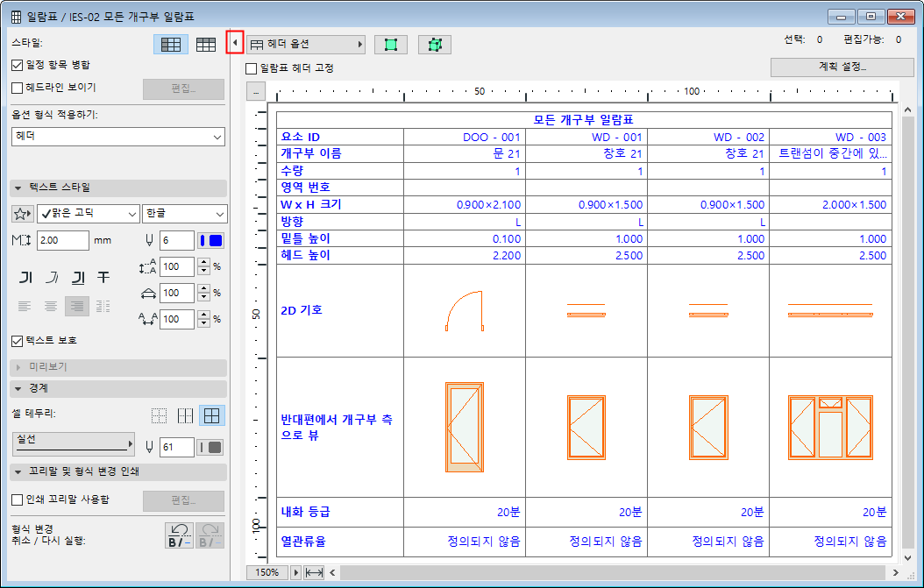Open the 한글 script dropdown
This screenshot has height=588, width=924.
(x=184, y=213)
